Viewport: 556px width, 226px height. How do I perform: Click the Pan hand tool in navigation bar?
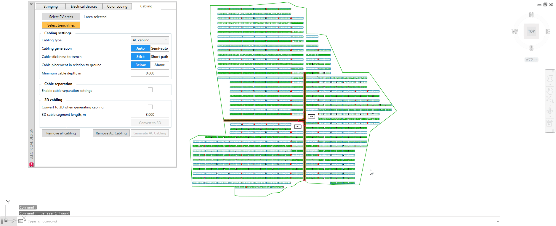coord(550,90)
